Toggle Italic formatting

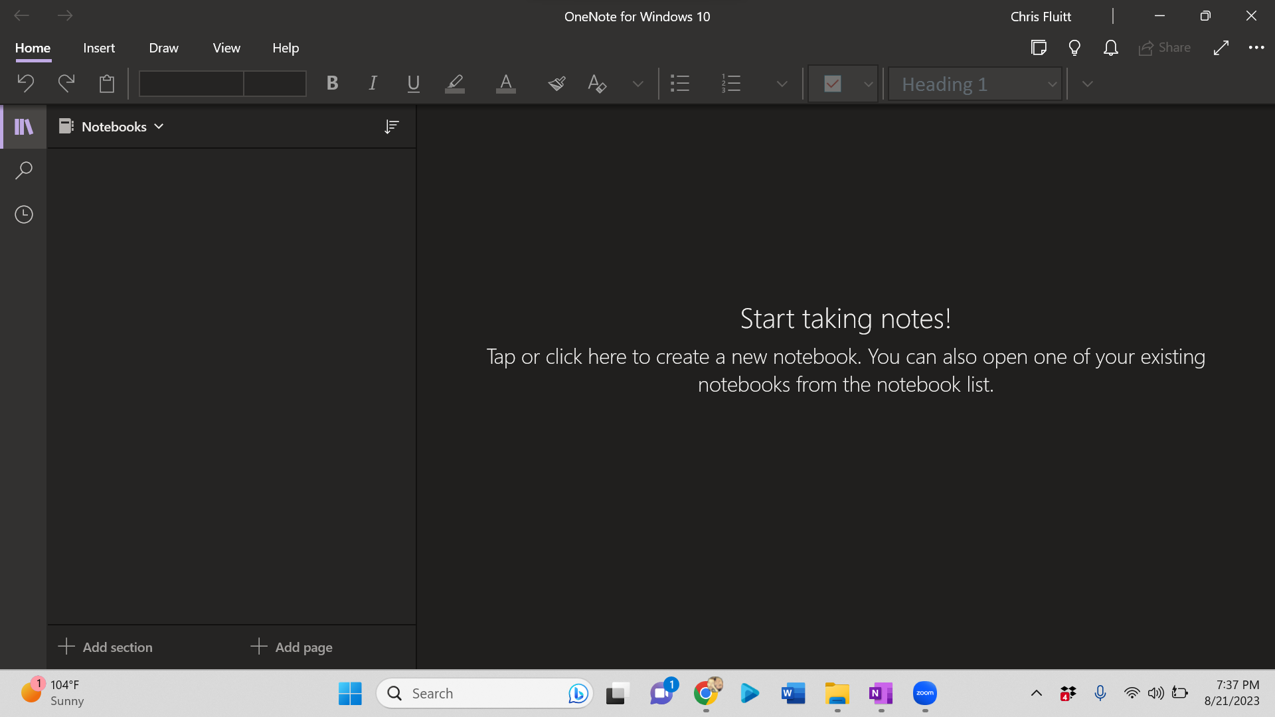click(x=373, y=84)
